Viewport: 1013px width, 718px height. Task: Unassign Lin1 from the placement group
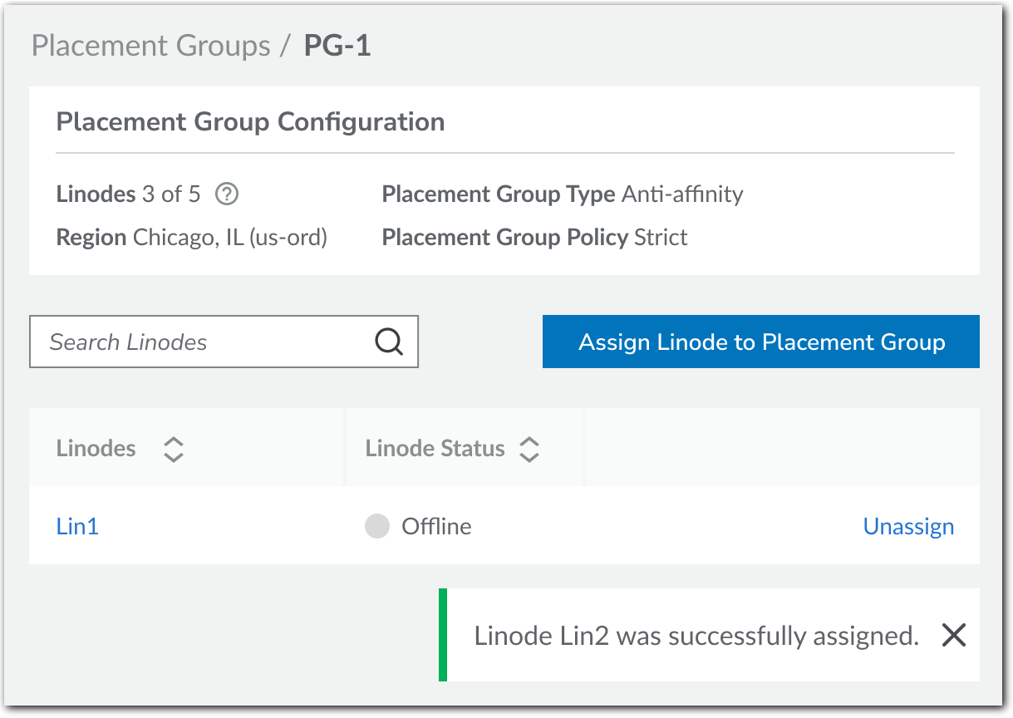coord(908,526)
